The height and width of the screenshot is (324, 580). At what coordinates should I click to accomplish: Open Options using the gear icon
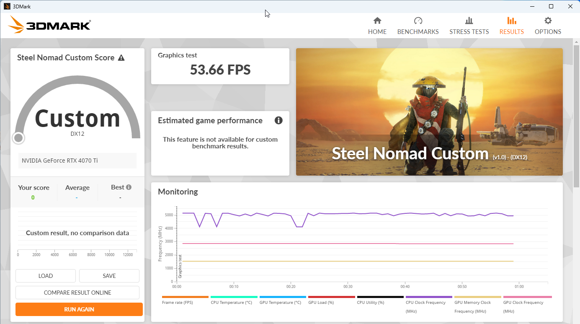click(548, 21)
